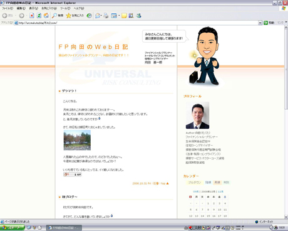
Task: Click the Research book toolbar icon
Action: (131, 16)
